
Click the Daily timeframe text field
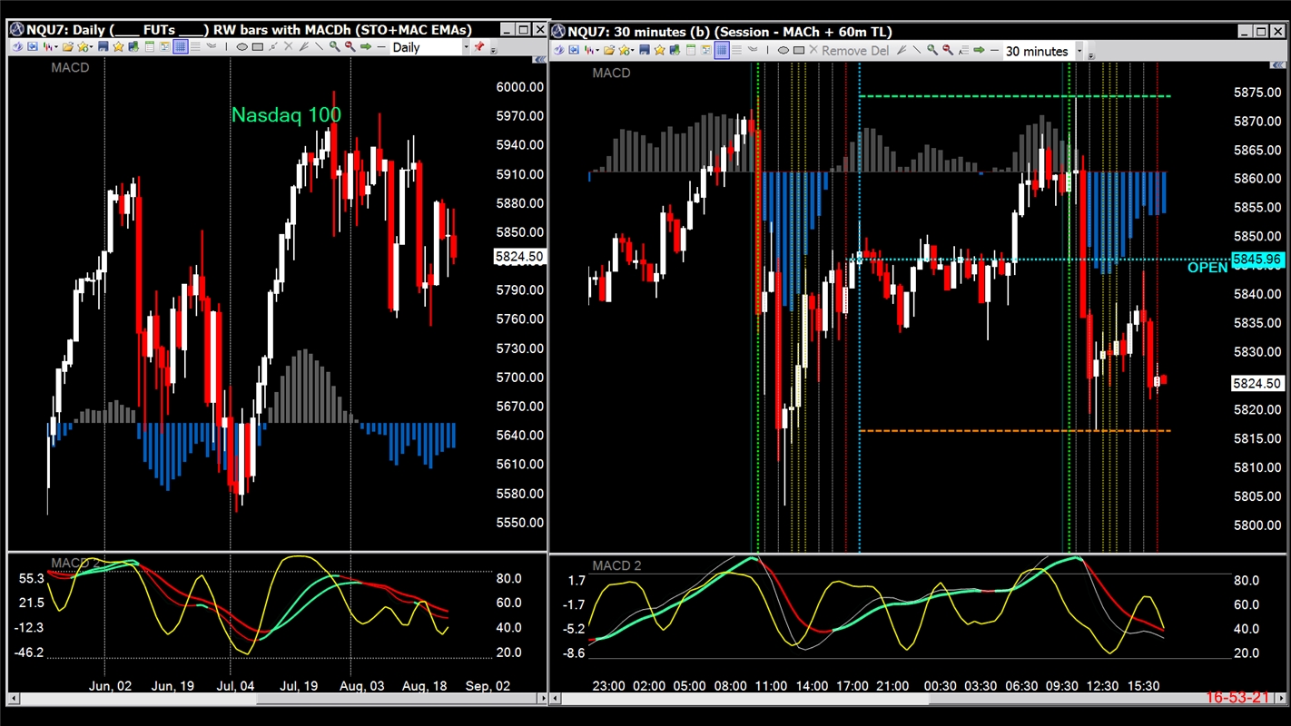click(x=426, y=47)
